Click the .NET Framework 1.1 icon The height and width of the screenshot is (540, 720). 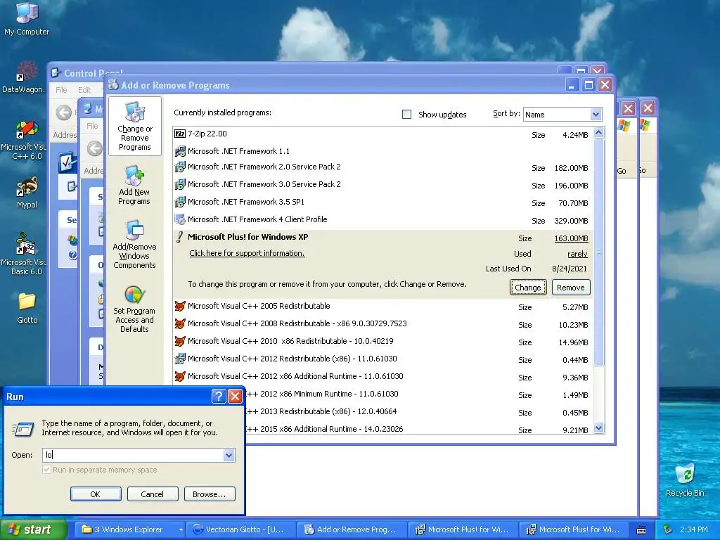[180, 151]
